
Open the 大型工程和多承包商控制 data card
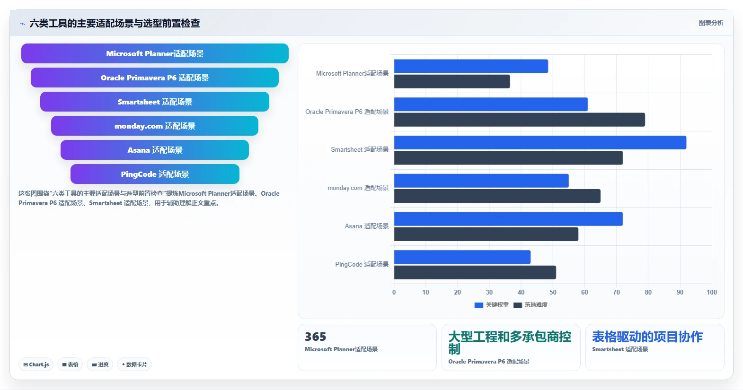point(511,347)
